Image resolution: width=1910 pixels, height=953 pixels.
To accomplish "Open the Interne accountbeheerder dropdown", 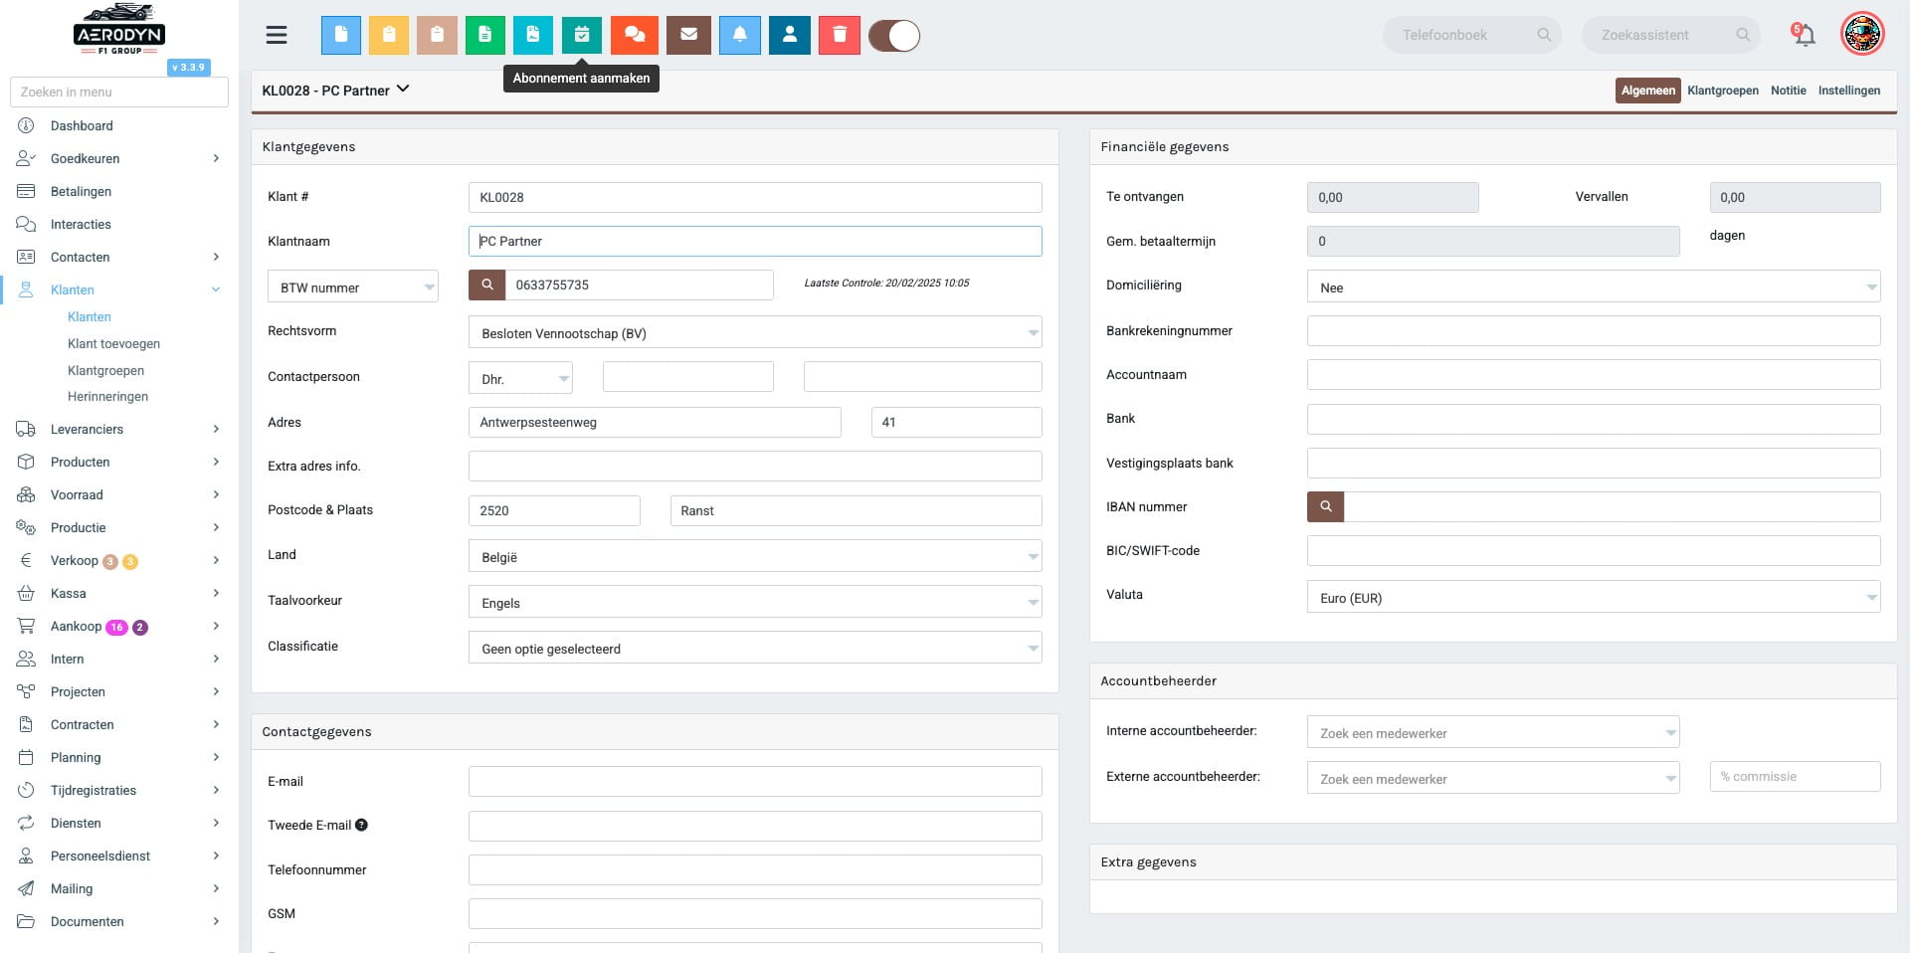I will pyautogui.click(x=1493, y=732).
